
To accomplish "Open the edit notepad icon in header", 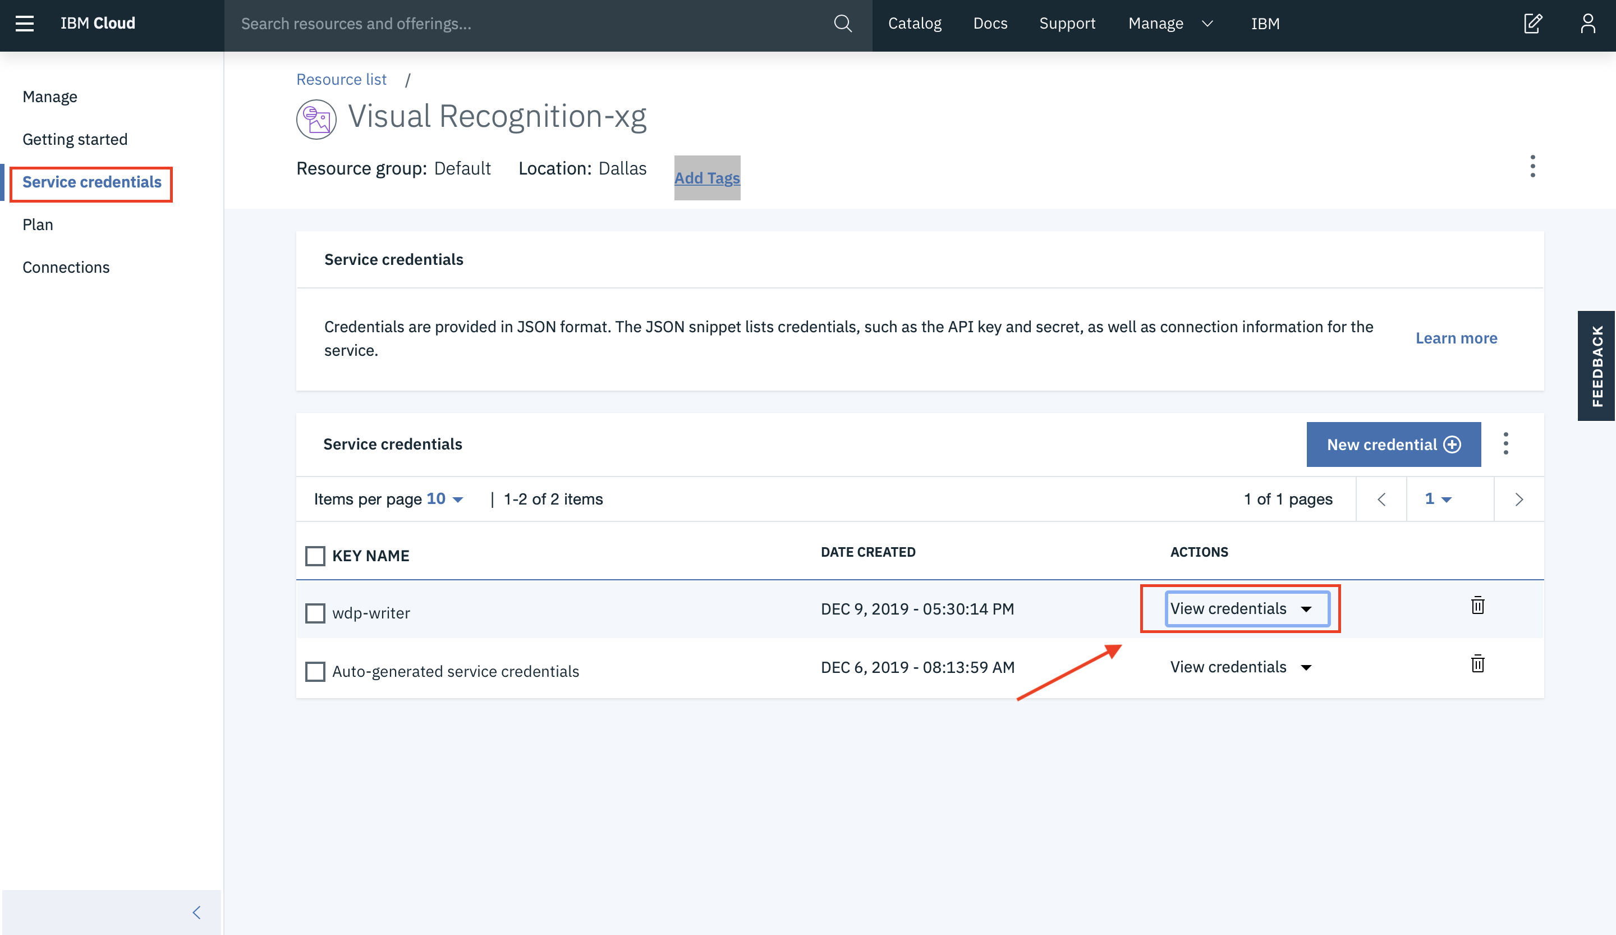I will pyautogui.click(x=1532, y=24).
